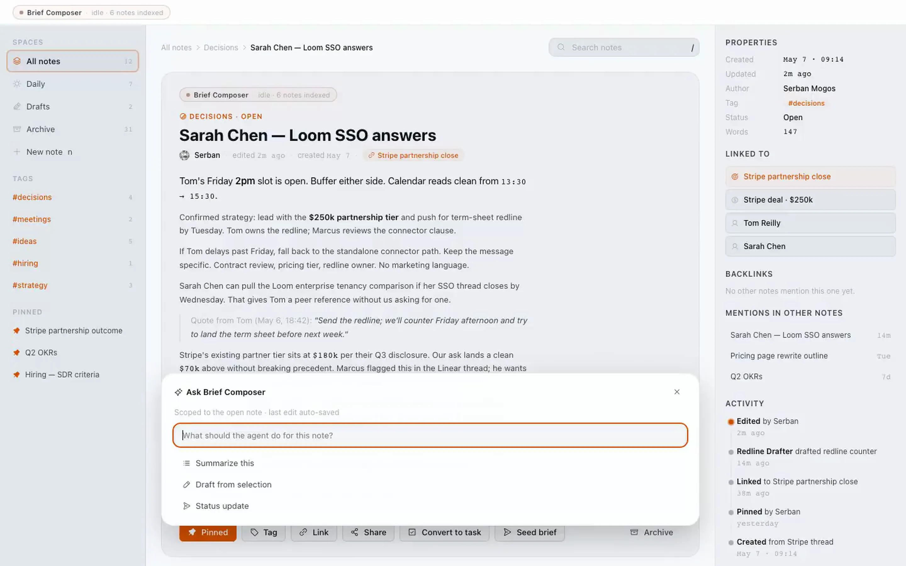Open the Decisions breadcrumb level
The image size is (906, 566).
[221, 47]
